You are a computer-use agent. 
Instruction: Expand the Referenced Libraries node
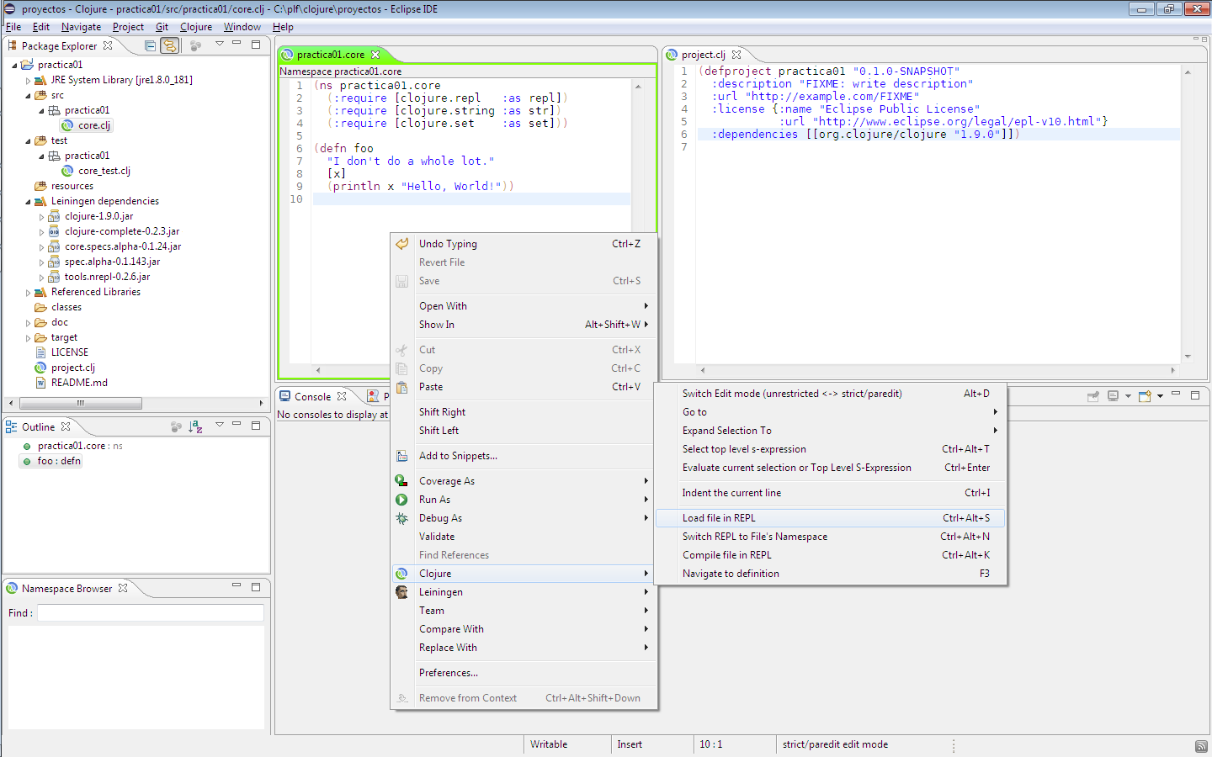tap(28, 293)
